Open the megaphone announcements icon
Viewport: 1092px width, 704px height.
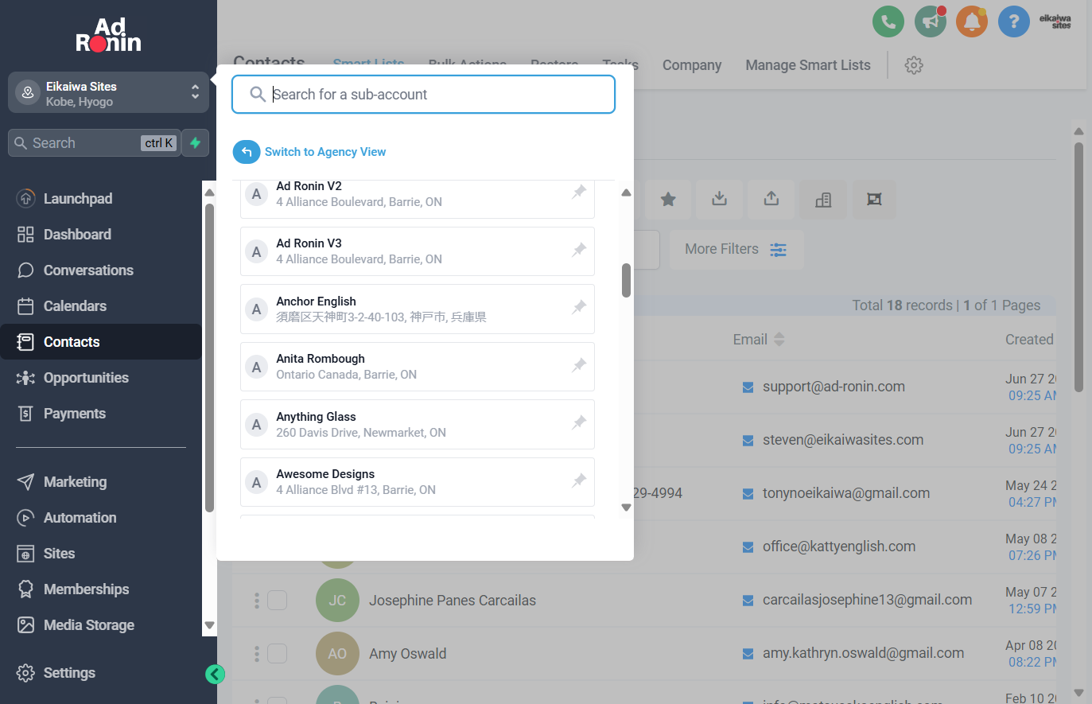coord(930,21)
